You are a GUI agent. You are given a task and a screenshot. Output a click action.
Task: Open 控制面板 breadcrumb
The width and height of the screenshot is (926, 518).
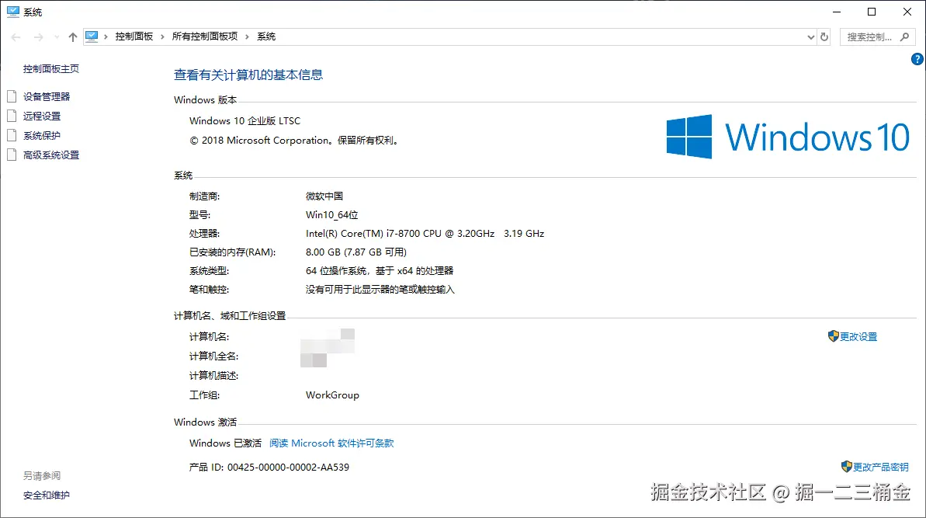[x=134, y=37]
